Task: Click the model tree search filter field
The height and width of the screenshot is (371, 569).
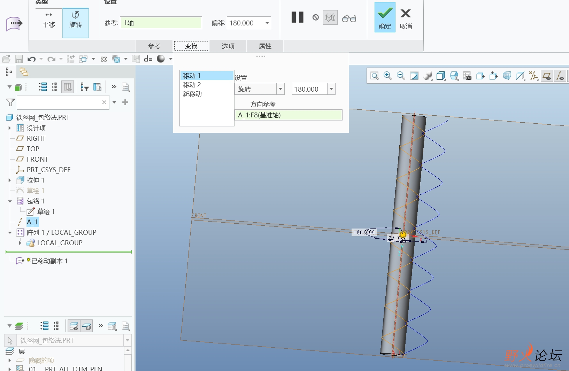Action: click(x=63, y=102)
